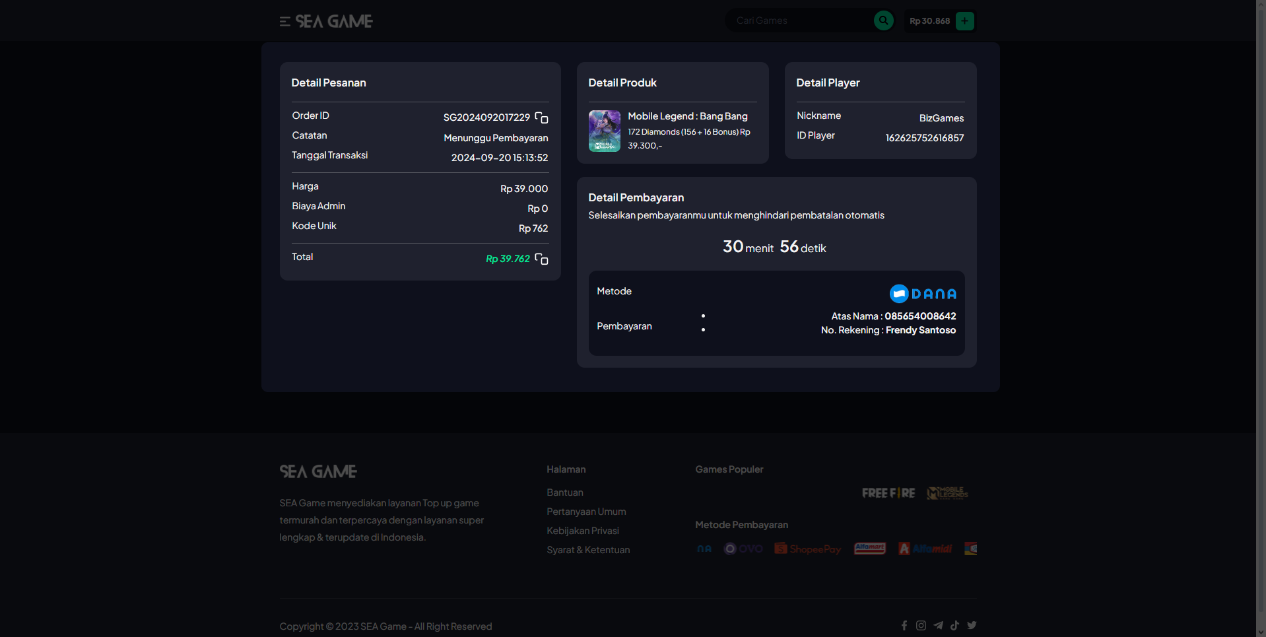Viewport: 1266px width, 637px height.
Task: Click the Copyright 2023 SEA Game text
Action: click(385, 626)
